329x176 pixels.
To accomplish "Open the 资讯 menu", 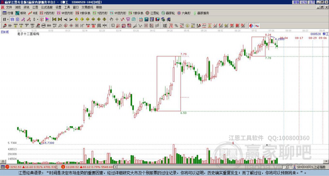I will click(26, 7).
